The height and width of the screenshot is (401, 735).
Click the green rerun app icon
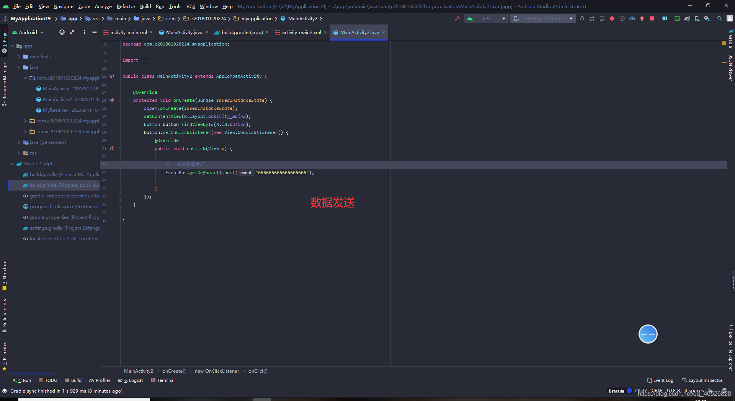click(x=582, y=18)
